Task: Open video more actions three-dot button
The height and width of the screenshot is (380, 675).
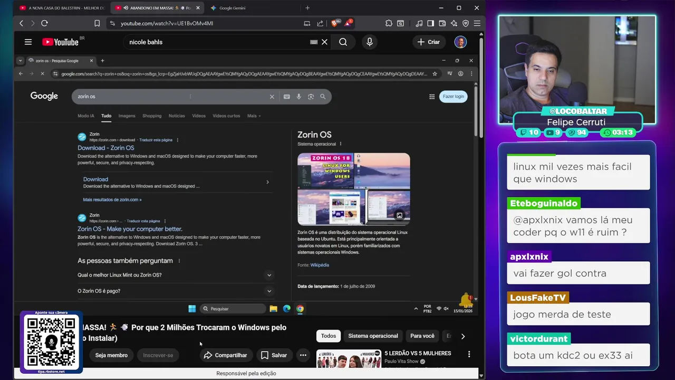Action: click(303, 355)
